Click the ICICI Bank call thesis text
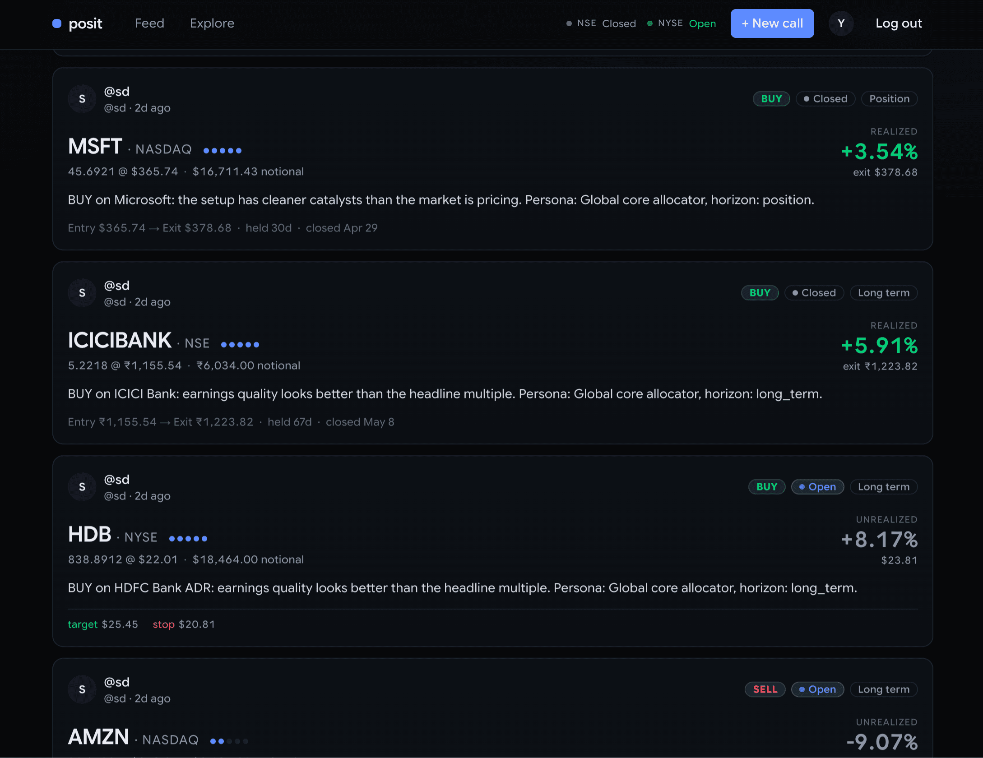983x758 pixels. click(x=445, y=394)
